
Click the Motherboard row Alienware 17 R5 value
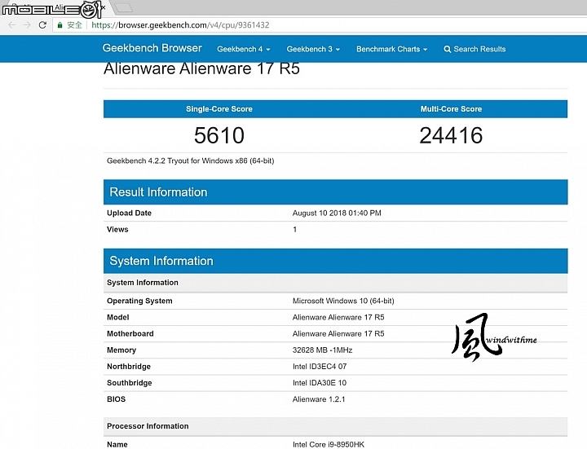click(338, 334)
